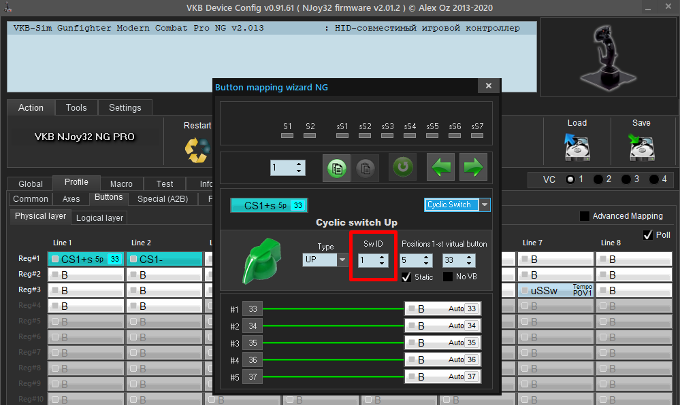Go to next button with right arrow
Image resolution: width=680 pixels, height=405 pixels.
click(x=473, y=166)
